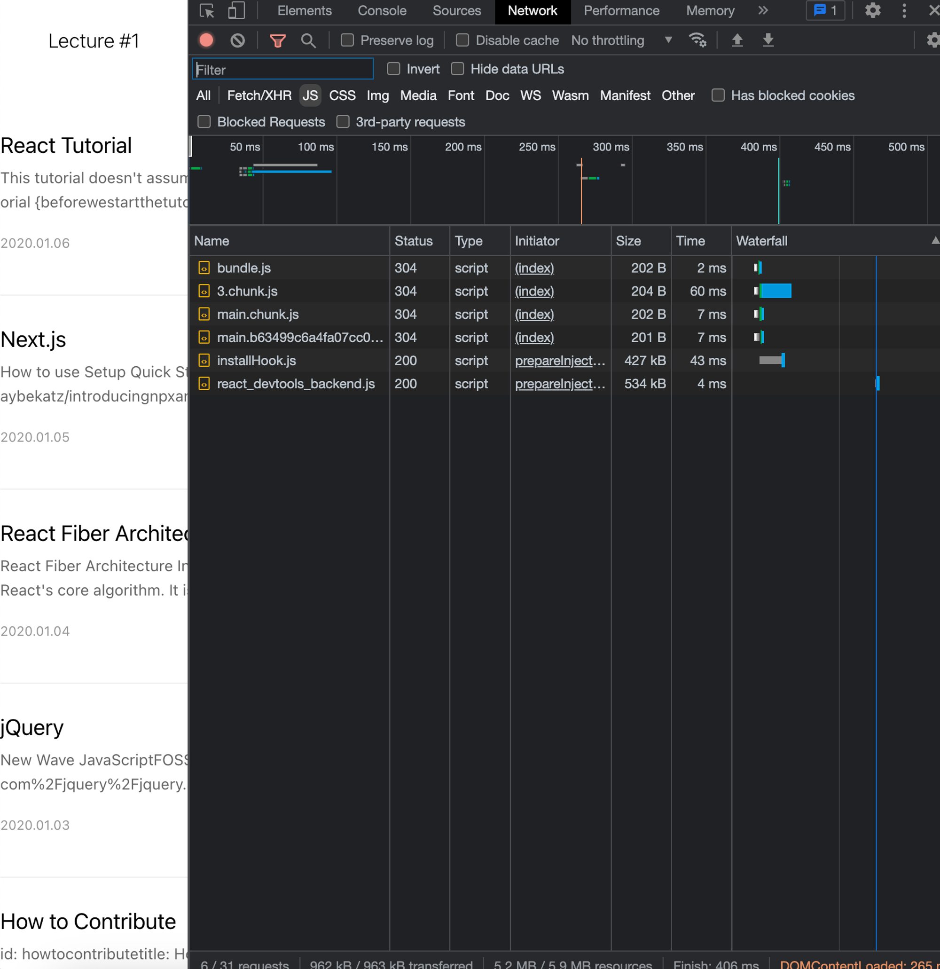940x969 pixels.
Task: Switch to the Console tab
Action: (x=382, y=10)
